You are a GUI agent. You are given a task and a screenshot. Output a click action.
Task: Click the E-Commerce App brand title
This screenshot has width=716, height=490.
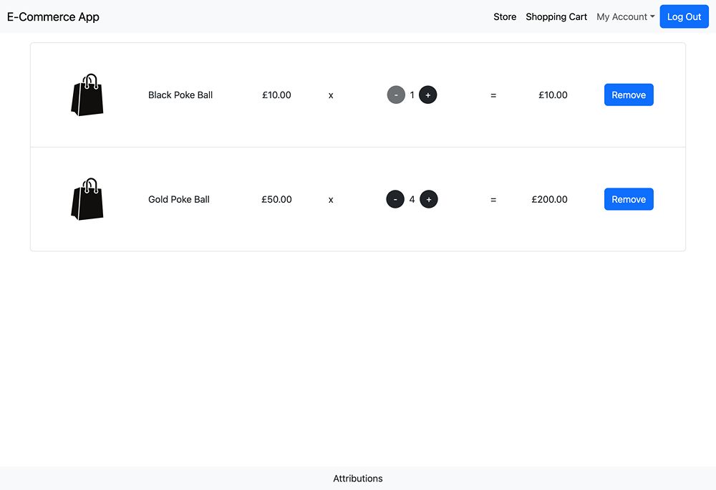click(53, 16)
